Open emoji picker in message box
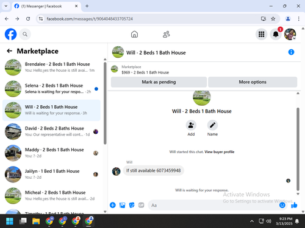The image size is (305, 228). [x=282, y=205]
